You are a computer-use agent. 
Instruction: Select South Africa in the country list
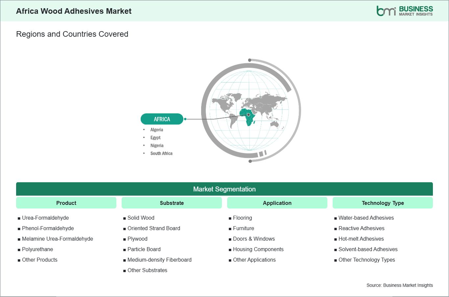[161, 153]
